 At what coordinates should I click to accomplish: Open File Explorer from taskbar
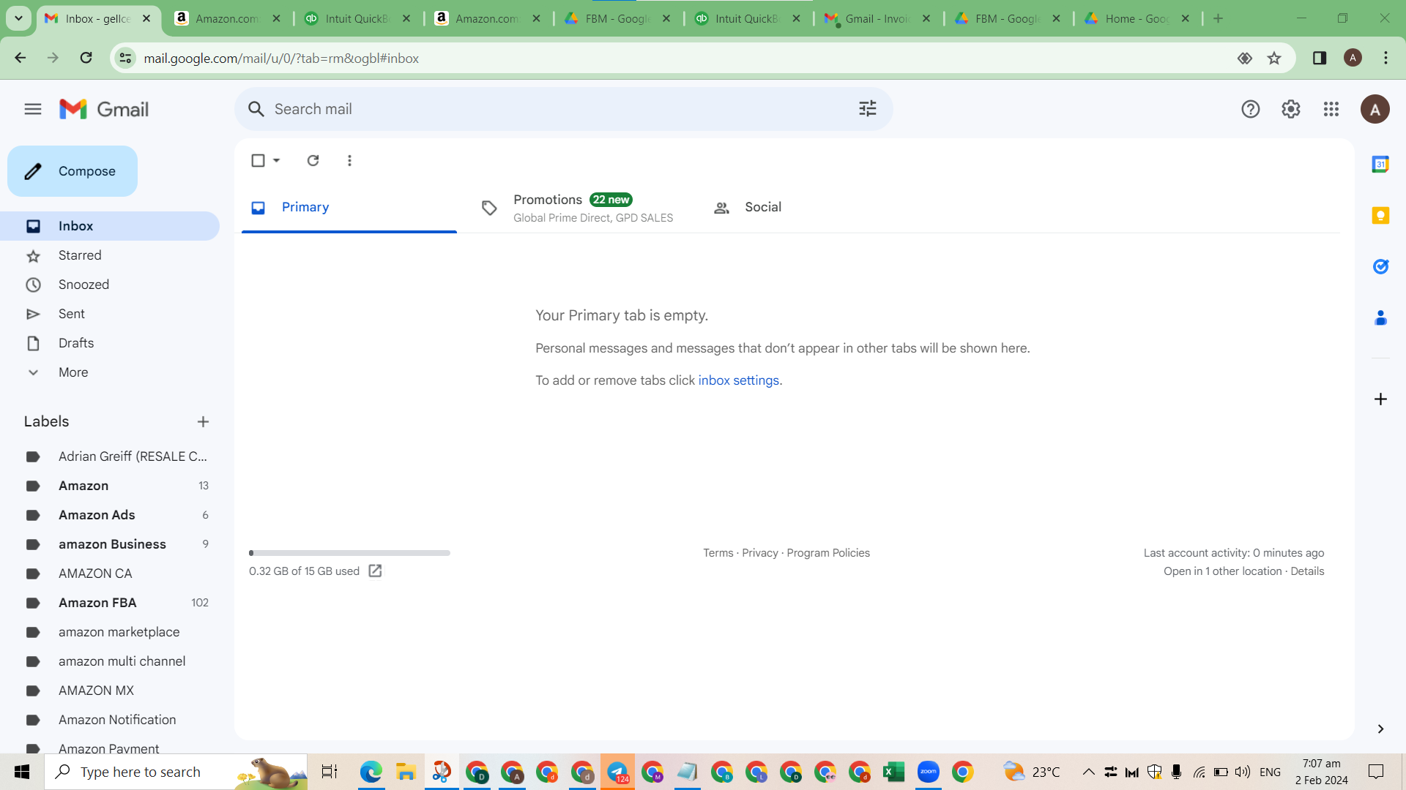[x=406, y=772]
